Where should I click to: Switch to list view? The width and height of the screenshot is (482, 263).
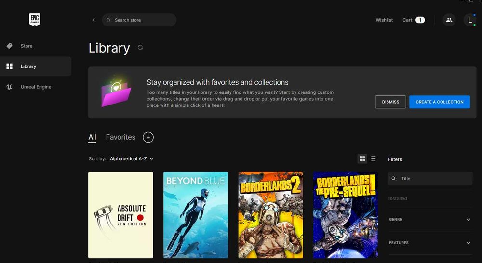coord(373,159)
